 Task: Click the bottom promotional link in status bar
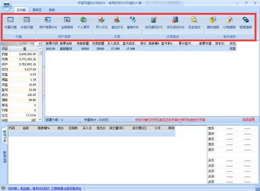point(45,188)
